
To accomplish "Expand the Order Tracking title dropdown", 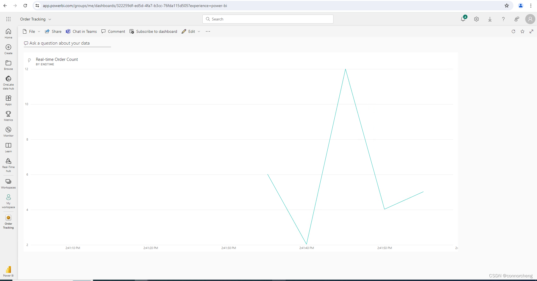I will pyautogui.click(x=50, y=19).
